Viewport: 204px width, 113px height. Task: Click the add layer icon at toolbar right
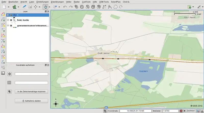pyautogui.click(x=189, y=7)
